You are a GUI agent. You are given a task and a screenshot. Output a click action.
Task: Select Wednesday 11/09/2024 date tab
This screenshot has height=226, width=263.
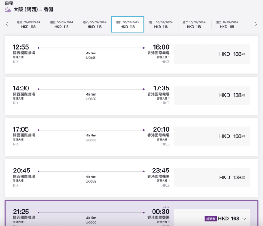[227, 24]
